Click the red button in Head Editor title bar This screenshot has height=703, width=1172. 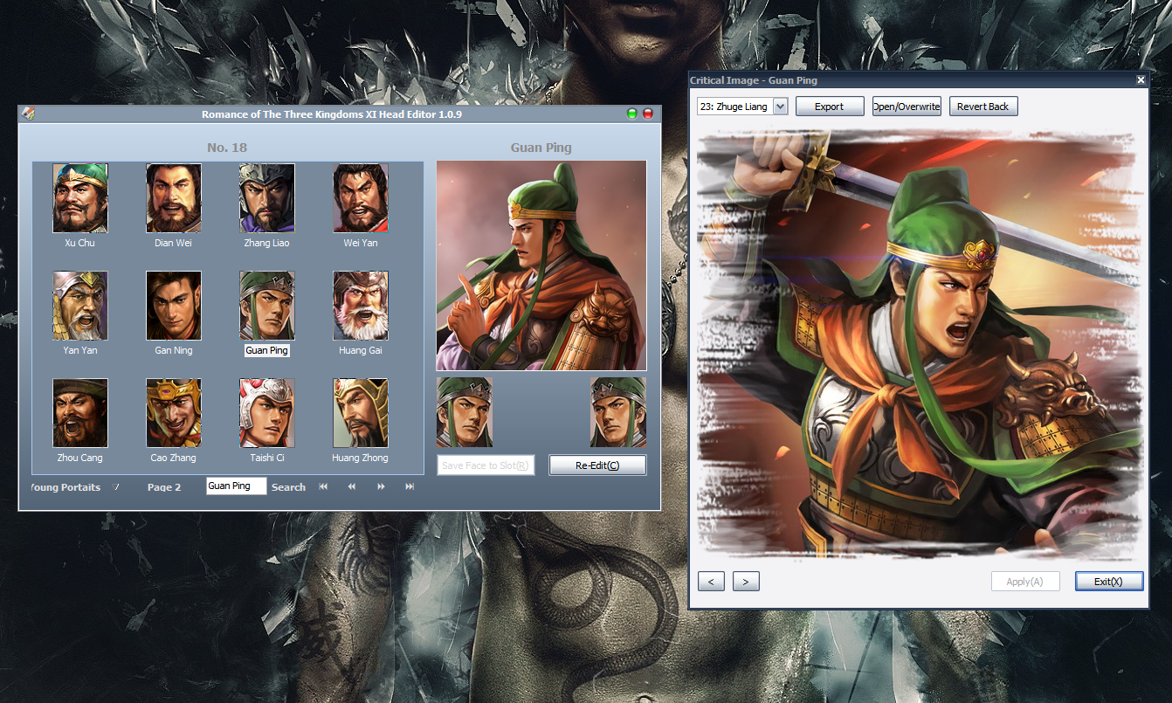[x=648, y=114]
